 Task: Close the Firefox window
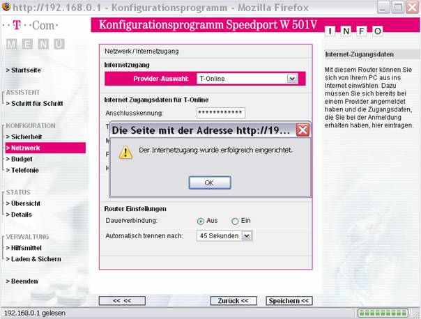point(413,7)
